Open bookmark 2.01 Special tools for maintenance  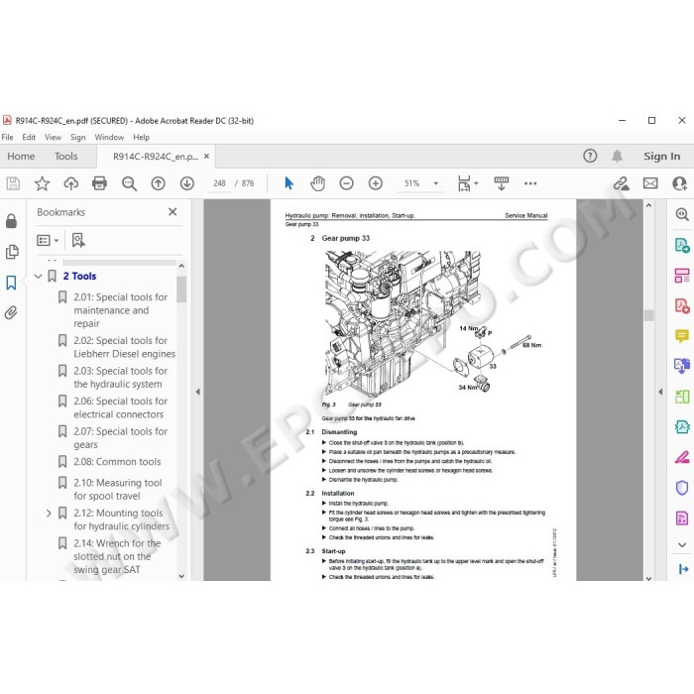[120, 310]
